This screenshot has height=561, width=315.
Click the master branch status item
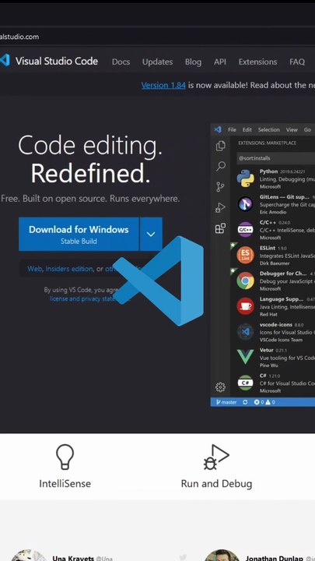(x=226, y=402)
